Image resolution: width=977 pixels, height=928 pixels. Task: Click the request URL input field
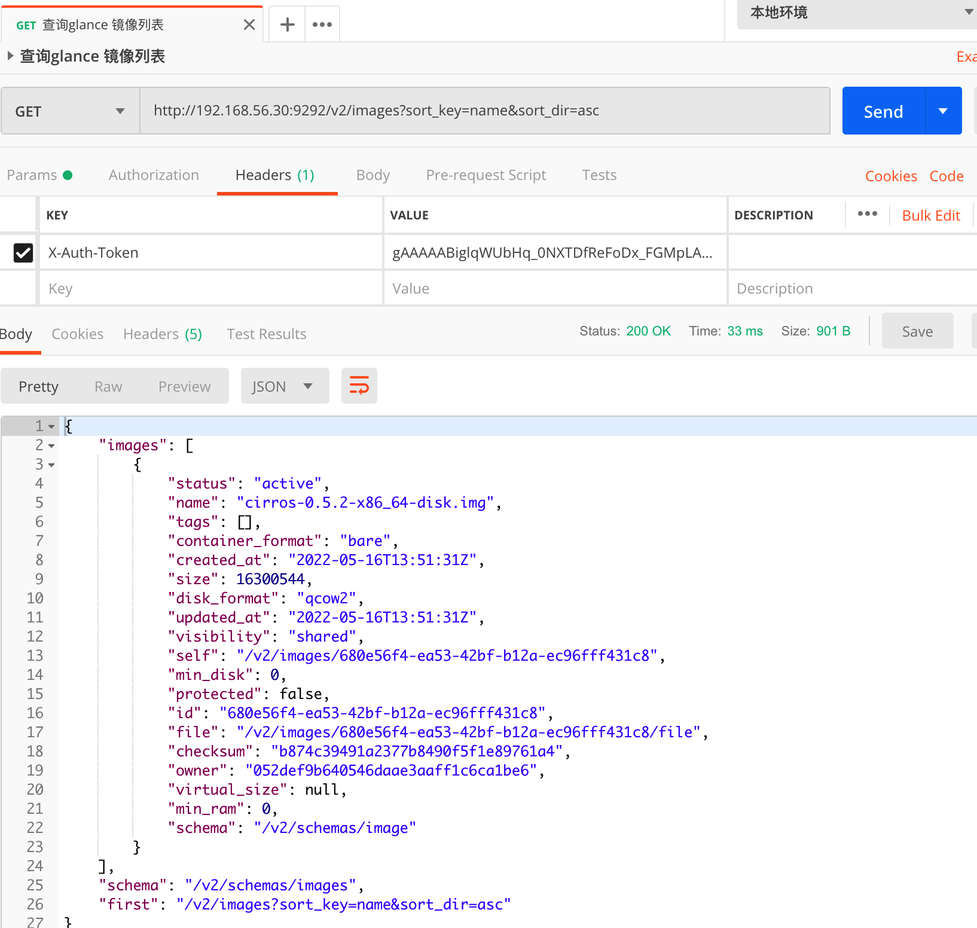(x=485, y=111)
